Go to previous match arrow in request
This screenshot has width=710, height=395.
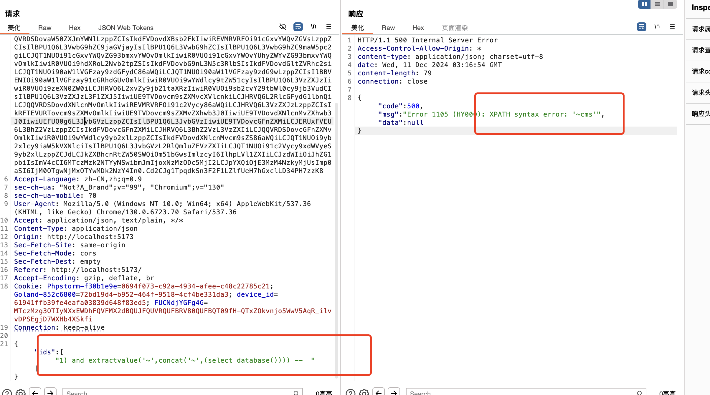(35, 392)
